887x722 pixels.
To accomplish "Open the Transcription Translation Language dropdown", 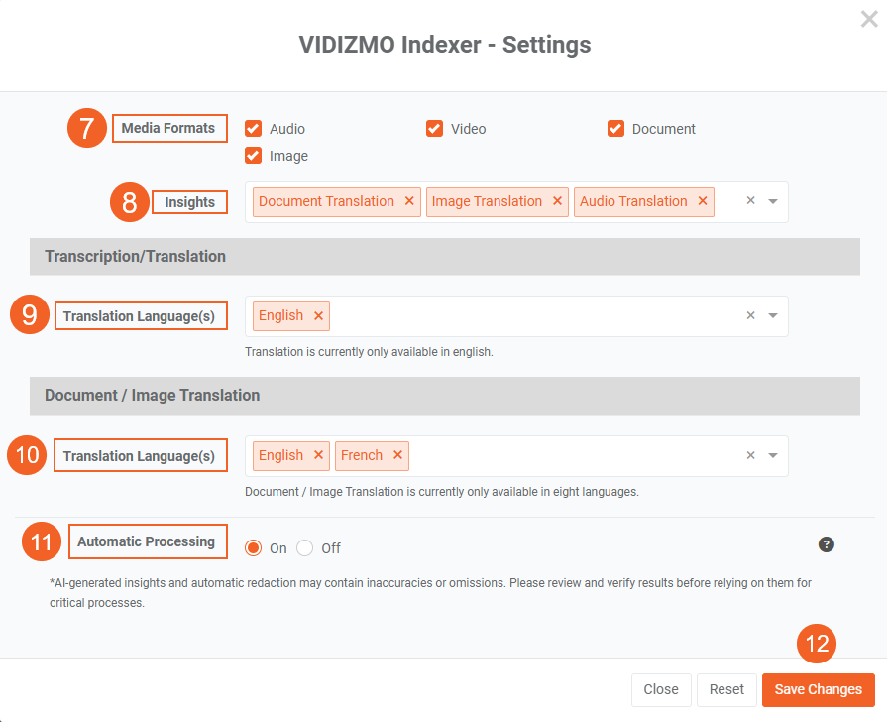I will (773, 315).
